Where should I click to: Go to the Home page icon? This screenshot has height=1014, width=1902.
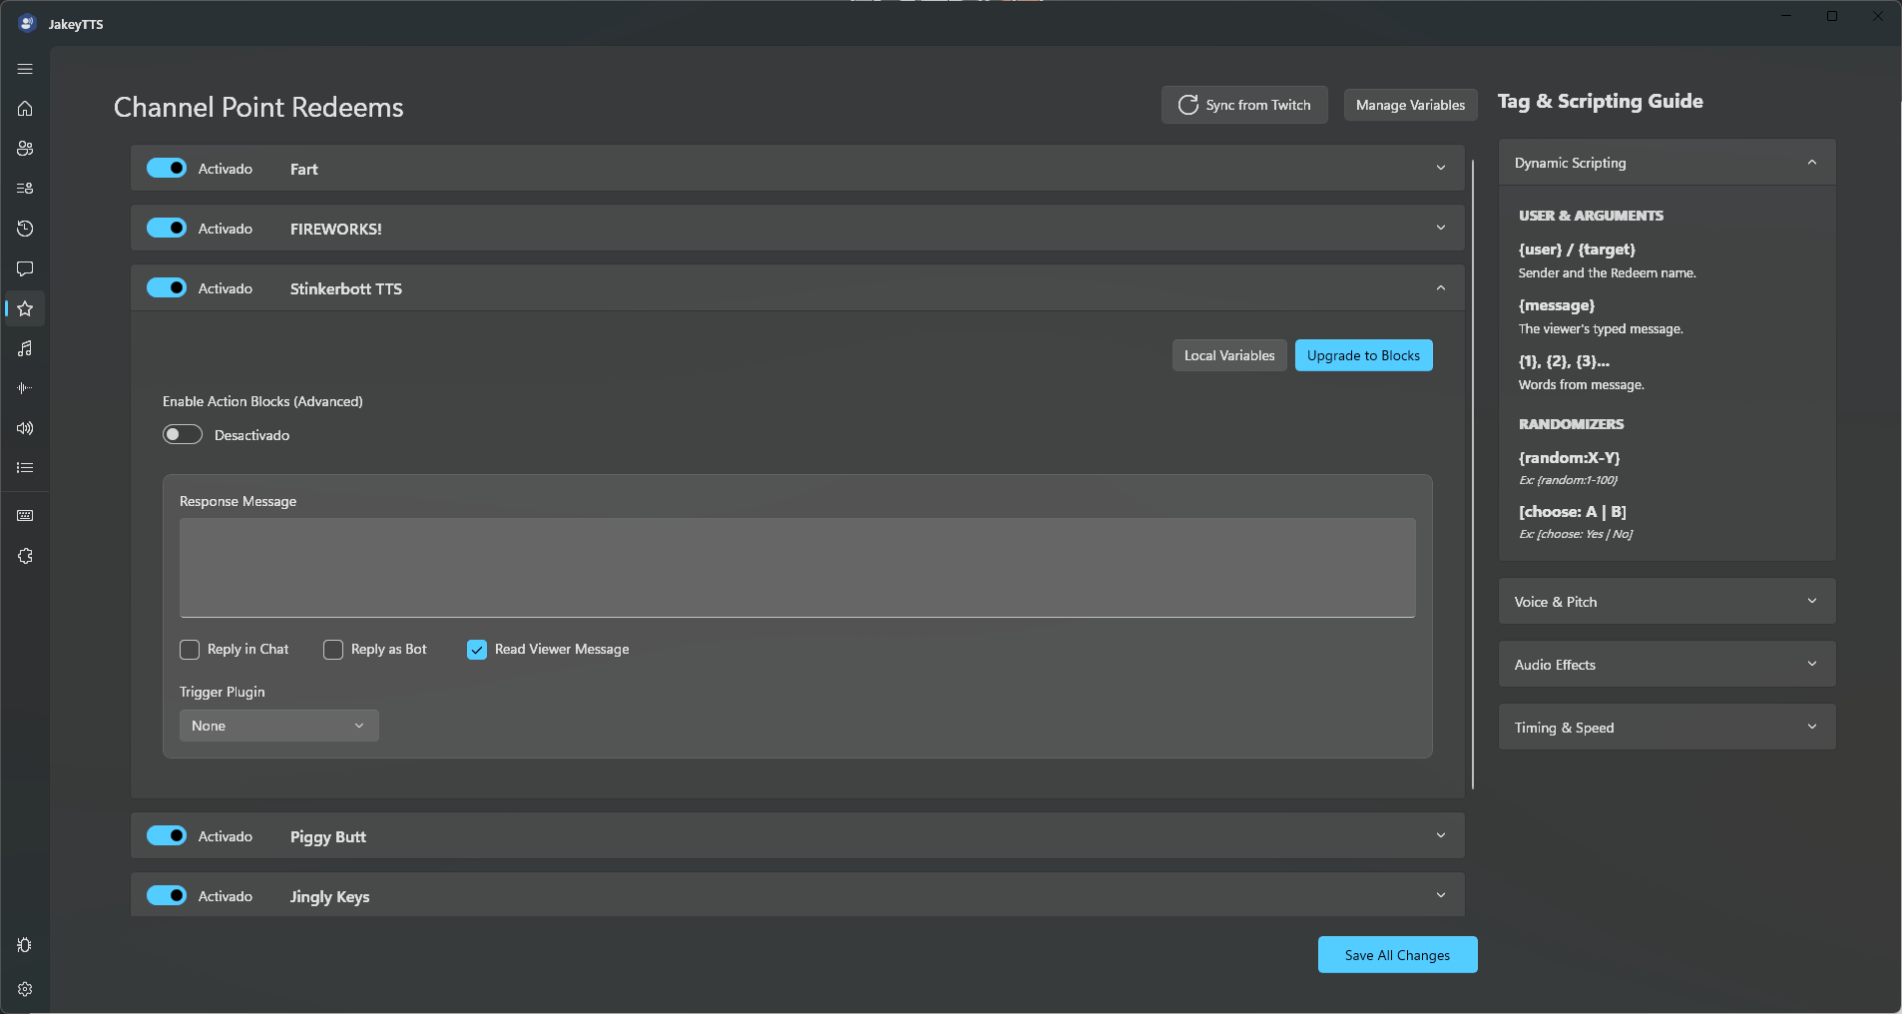[25, 109]
